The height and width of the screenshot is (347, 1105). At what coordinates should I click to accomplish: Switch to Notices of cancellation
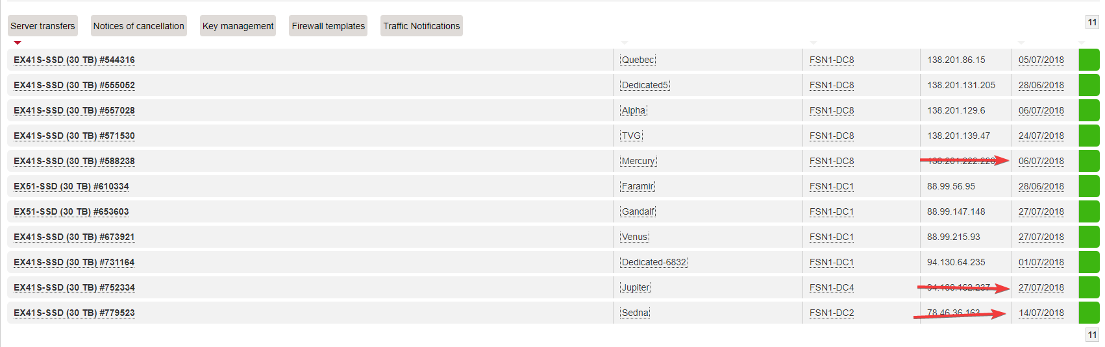click(x=138, y=26)
